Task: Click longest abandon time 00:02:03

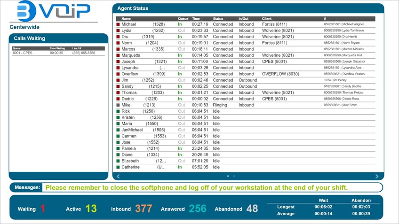Action: click(x=361, y=207)
